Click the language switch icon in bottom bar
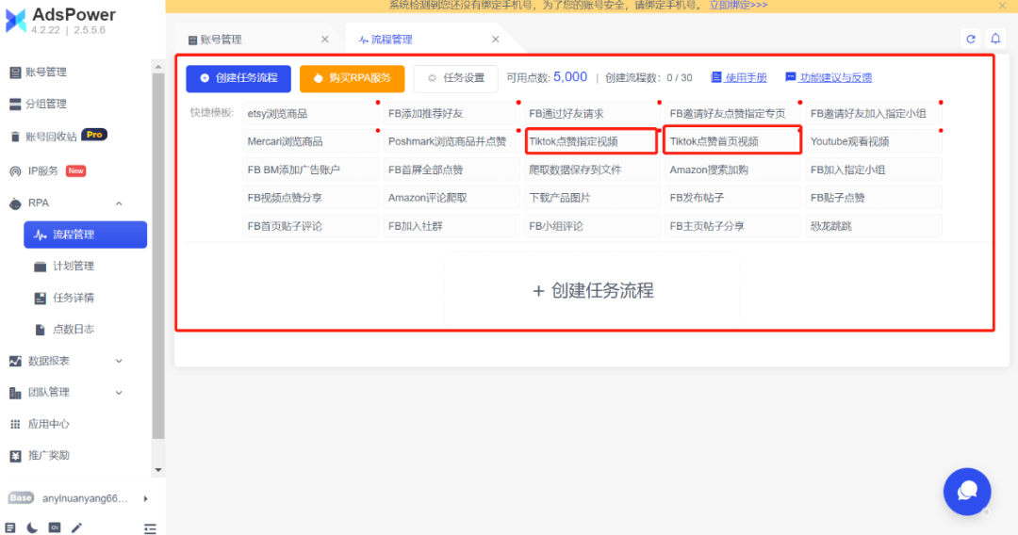This screenshot has height=535, width=1018. tap(55, 527)
